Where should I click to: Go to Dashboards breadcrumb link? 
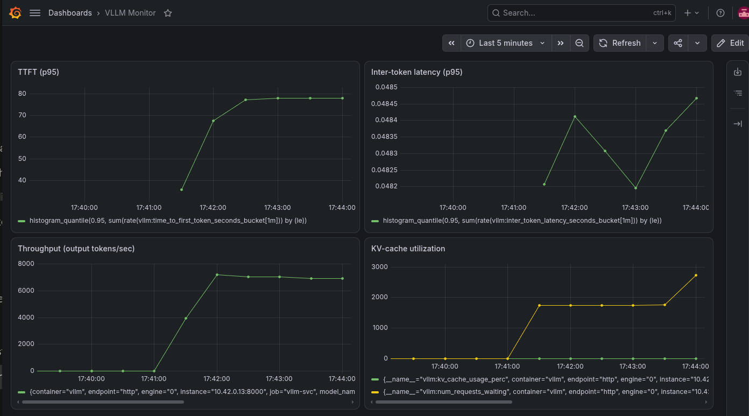pyautogui.click(x=70, y=13)
